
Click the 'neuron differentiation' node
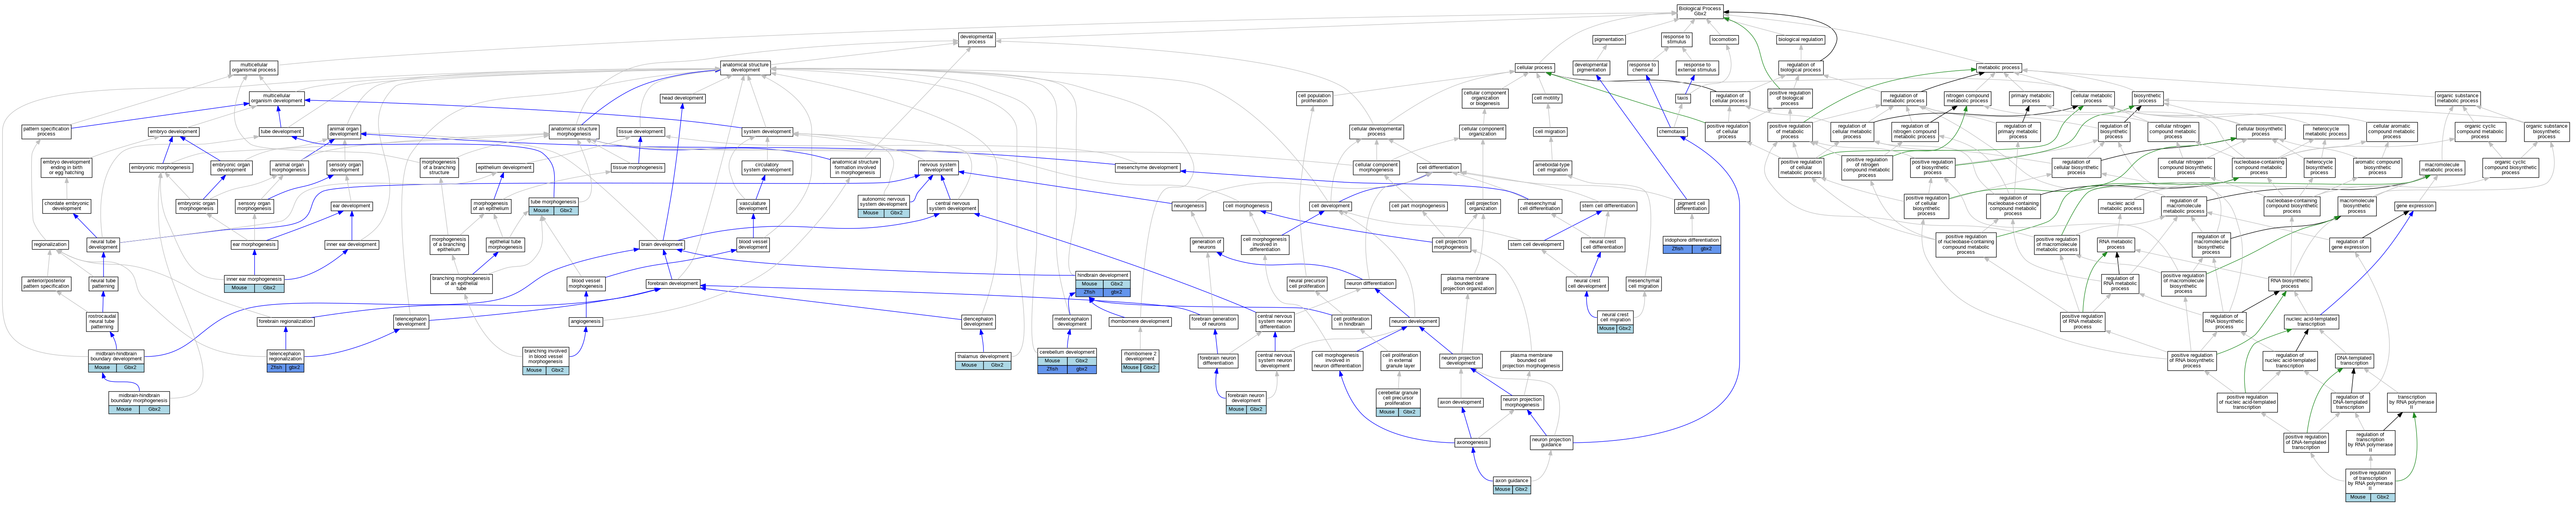pos(1370,283)
